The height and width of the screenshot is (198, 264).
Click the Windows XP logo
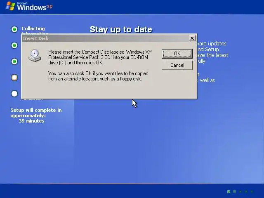pos(29,6)
